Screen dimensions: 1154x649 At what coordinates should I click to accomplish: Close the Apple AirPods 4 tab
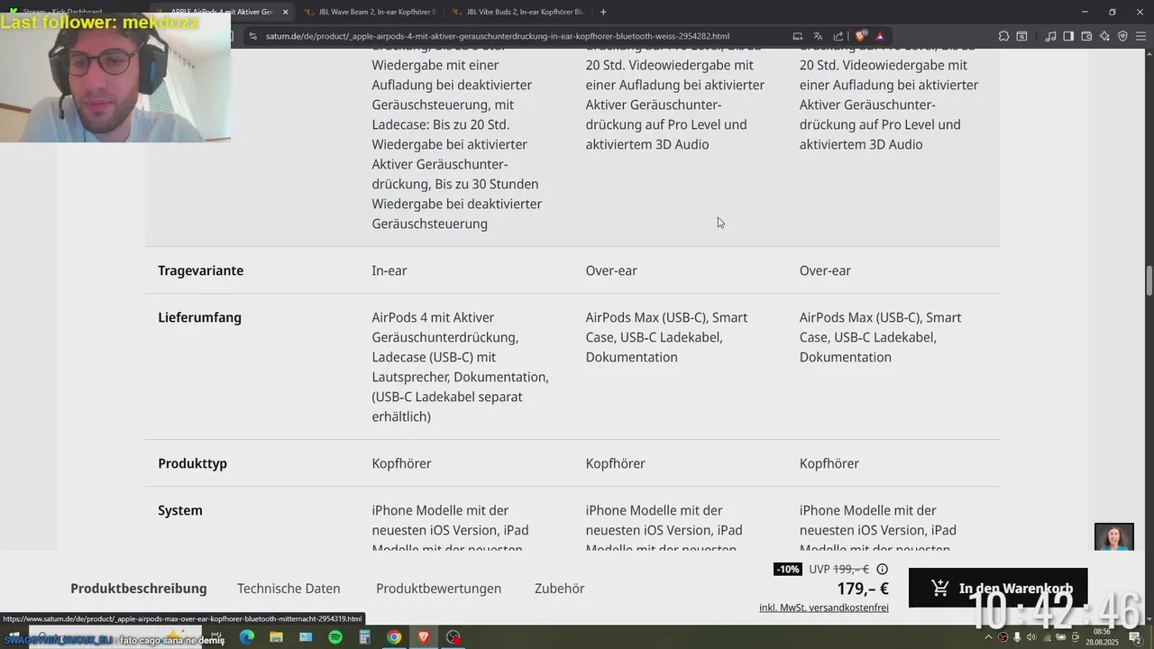285,12
